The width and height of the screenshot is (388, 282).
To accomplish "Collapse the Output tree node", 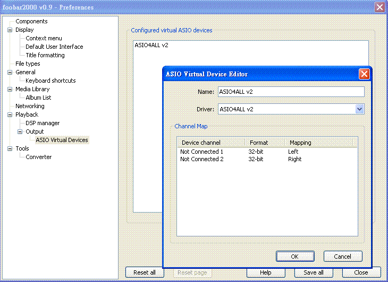I will (20, 131).
